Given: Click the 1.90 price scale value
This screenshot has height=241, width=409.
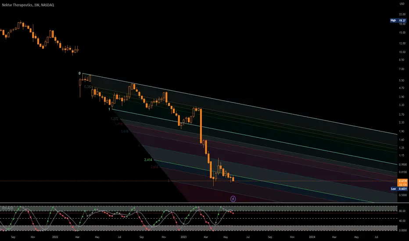Looking at the screenshot, I should (402, 131).
